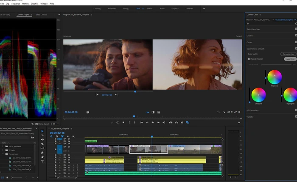Enable Clamp Signal checkbox
Screen dimensions: 297x182
click(x=36, y=124)
